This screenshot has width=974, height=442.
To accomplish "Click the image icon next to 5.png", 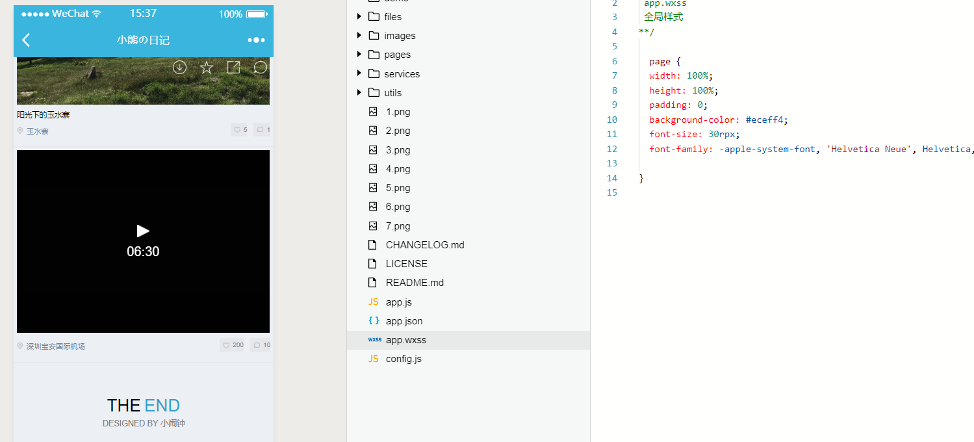I will [x=373, y=188].
